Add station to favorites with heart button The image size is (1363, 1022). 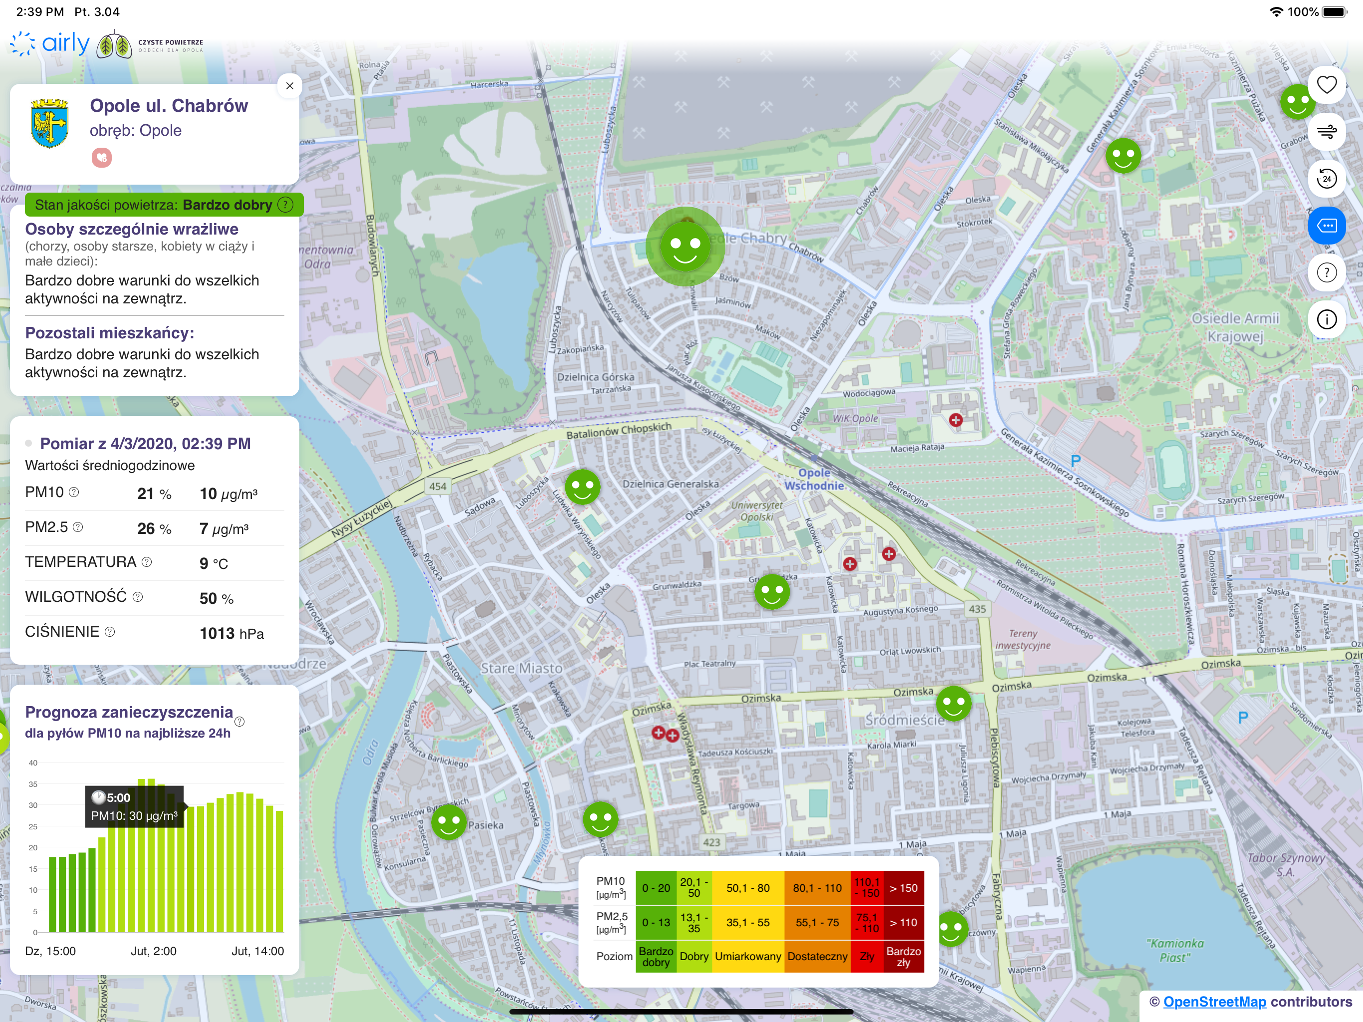(x=1326, y=84)
